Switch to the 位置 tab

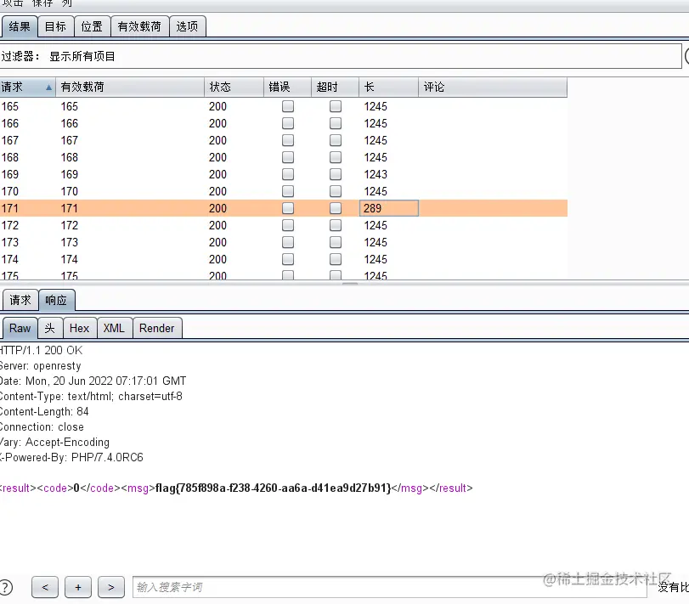[x=92, y=27]
